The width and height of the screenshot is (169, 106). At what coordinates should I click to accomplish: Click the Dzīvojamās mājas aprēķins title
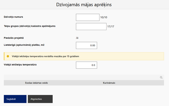84,5
